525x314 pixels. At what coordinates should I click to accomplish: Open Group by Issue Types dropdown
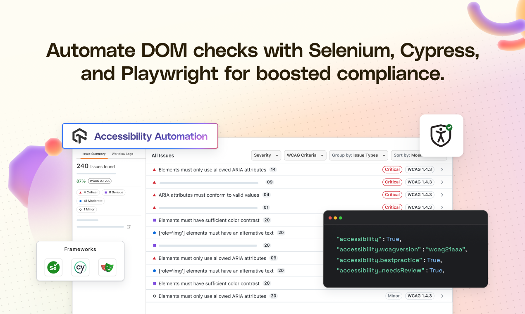click(358, 155)
